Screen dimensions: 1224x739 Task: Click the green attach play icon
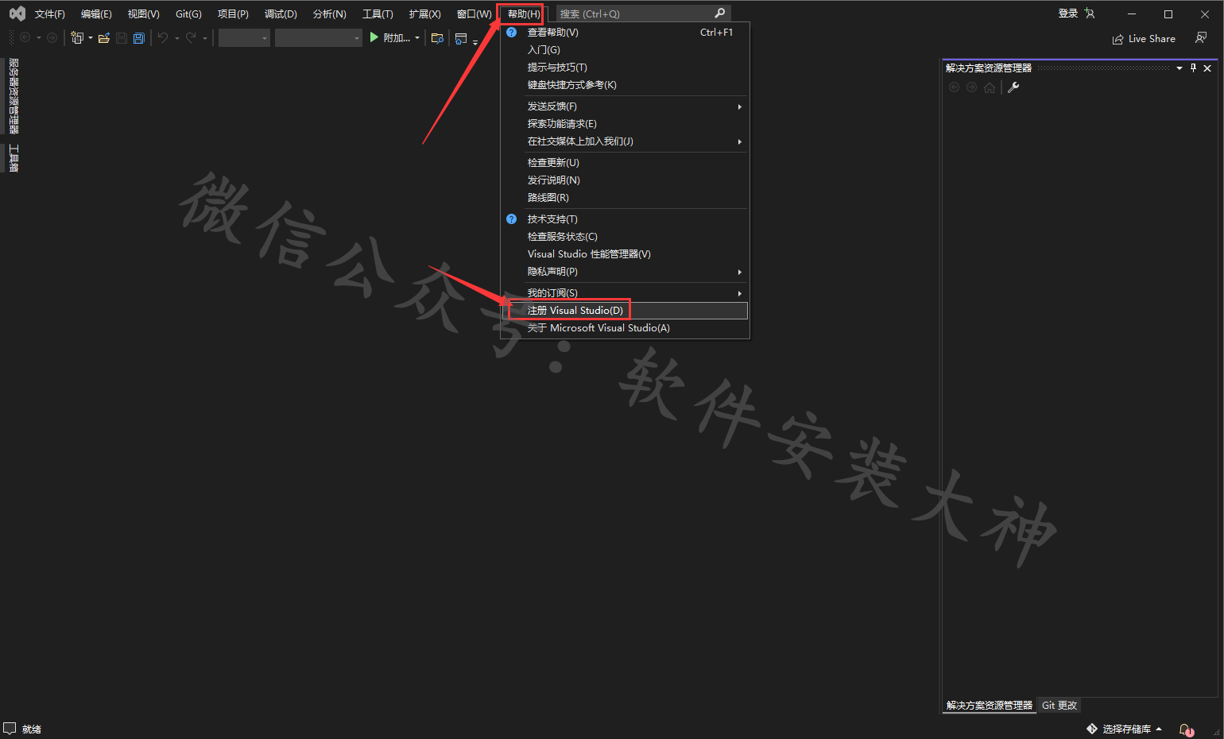(x=374, y=37)
